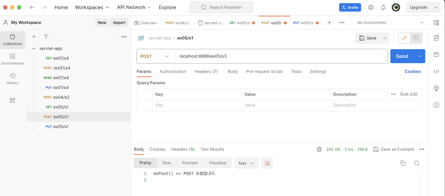Switch to the Headers (7) request tab
445x196 pixels.
[206, 71]
